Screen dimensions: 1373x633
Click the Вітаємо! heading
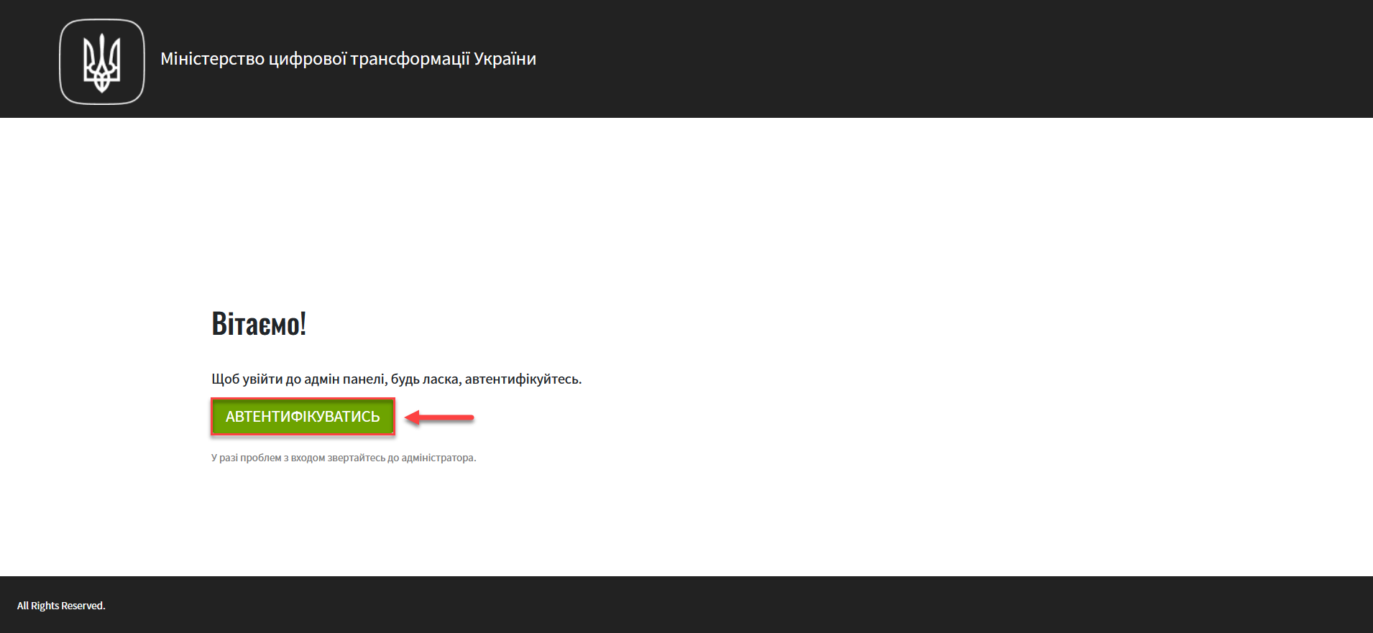[x=259, y=324]
